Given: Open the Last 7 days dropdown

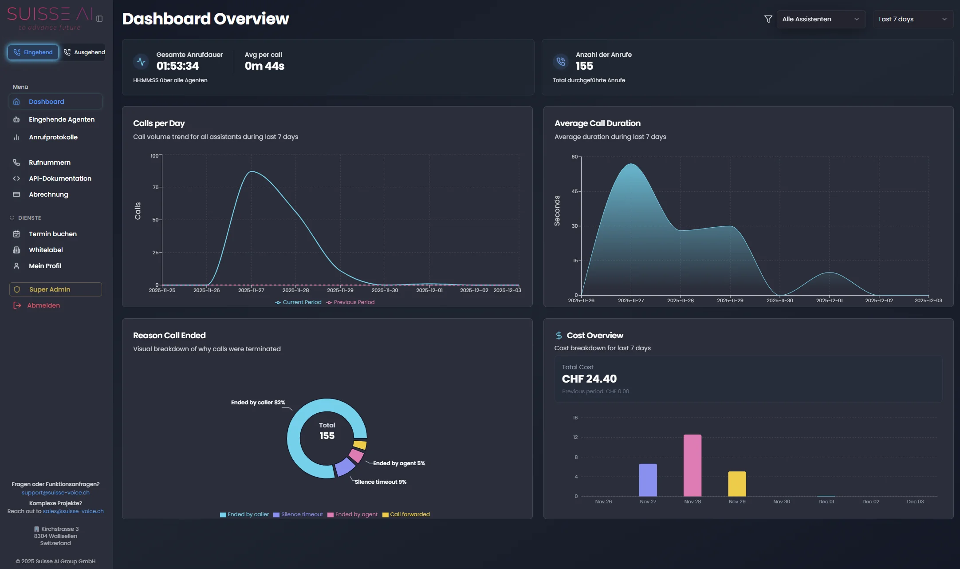Looking at the screenshot, I should (x=913, y=19).
